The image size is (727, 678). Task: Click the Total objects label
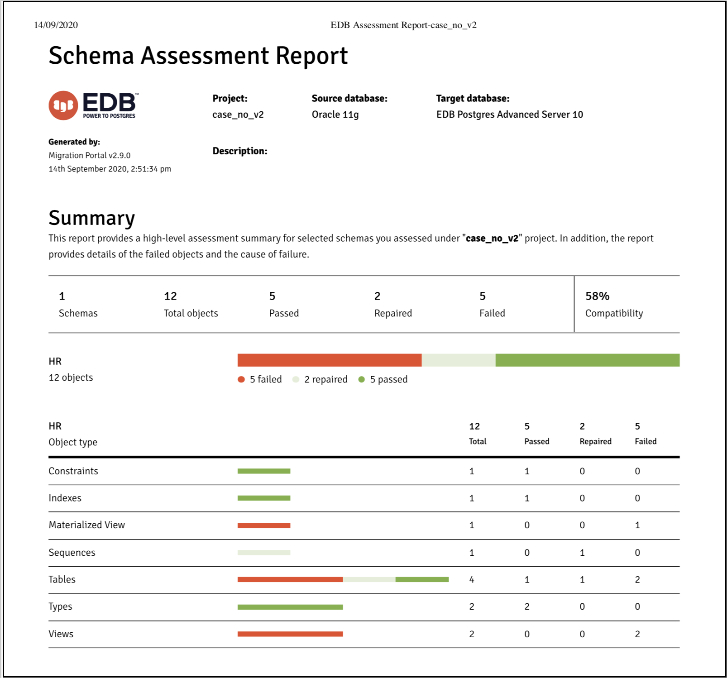[191, 313]
